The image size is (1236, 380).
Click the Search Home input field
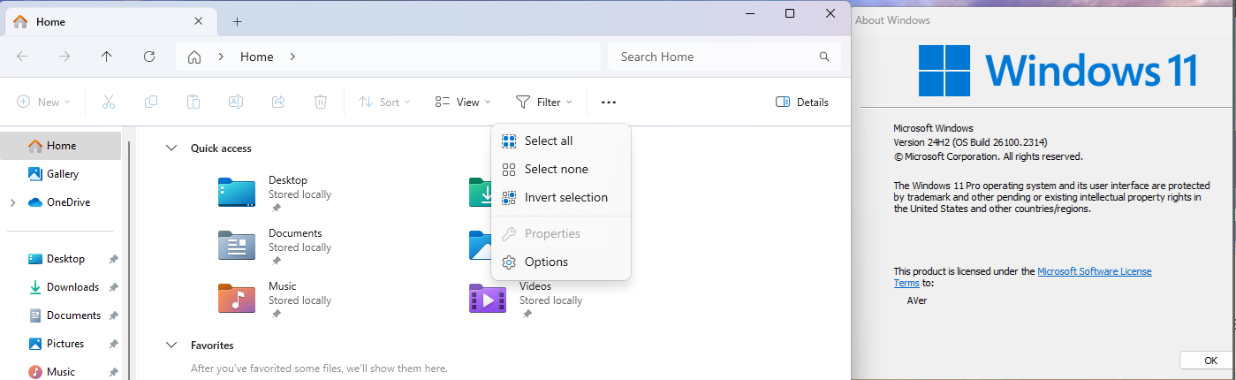click(724, 57)
